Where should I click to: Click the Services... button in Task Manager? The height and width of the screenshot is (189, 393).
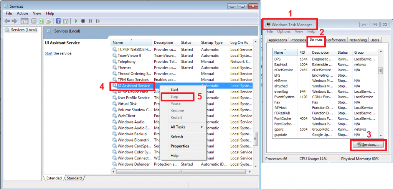(368, 145)
